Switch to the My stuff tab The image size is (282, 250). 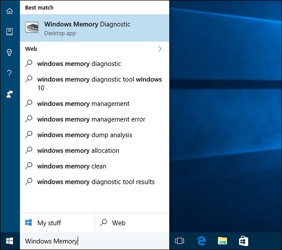pyautogui.click(x=57, y=223)
